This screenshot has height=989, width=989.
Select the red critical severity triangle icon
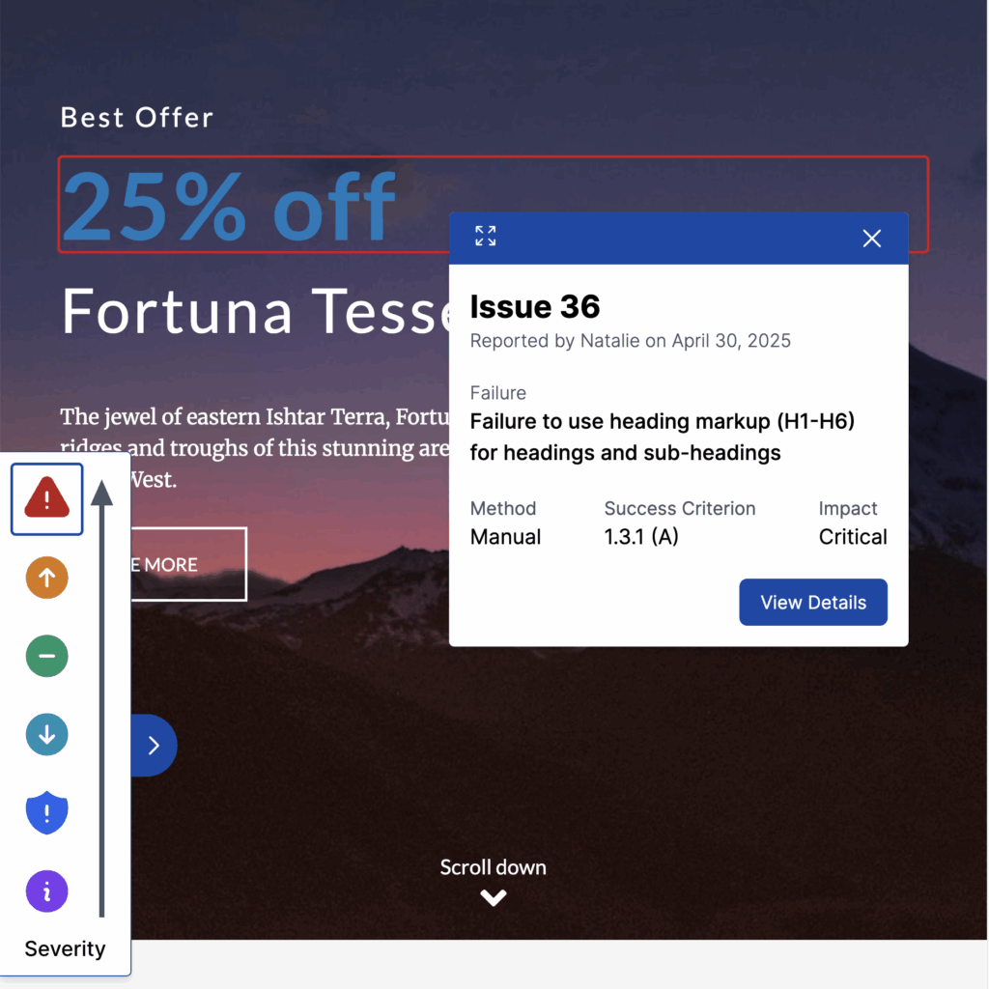(46, 499)
